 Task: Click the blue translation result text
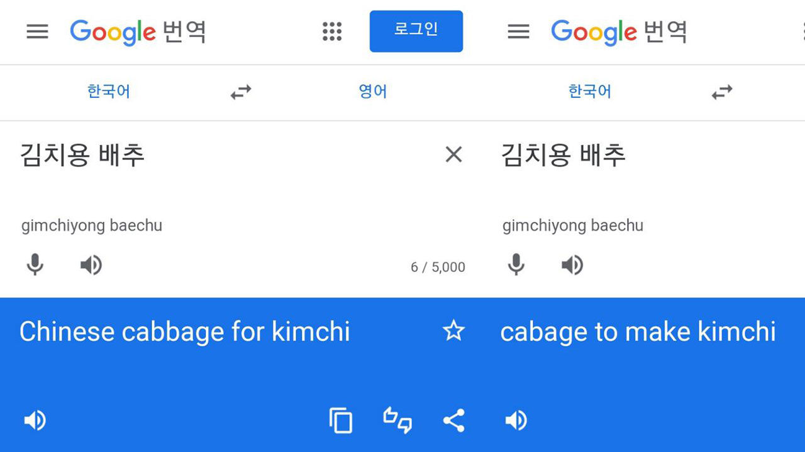click(184, 331)
